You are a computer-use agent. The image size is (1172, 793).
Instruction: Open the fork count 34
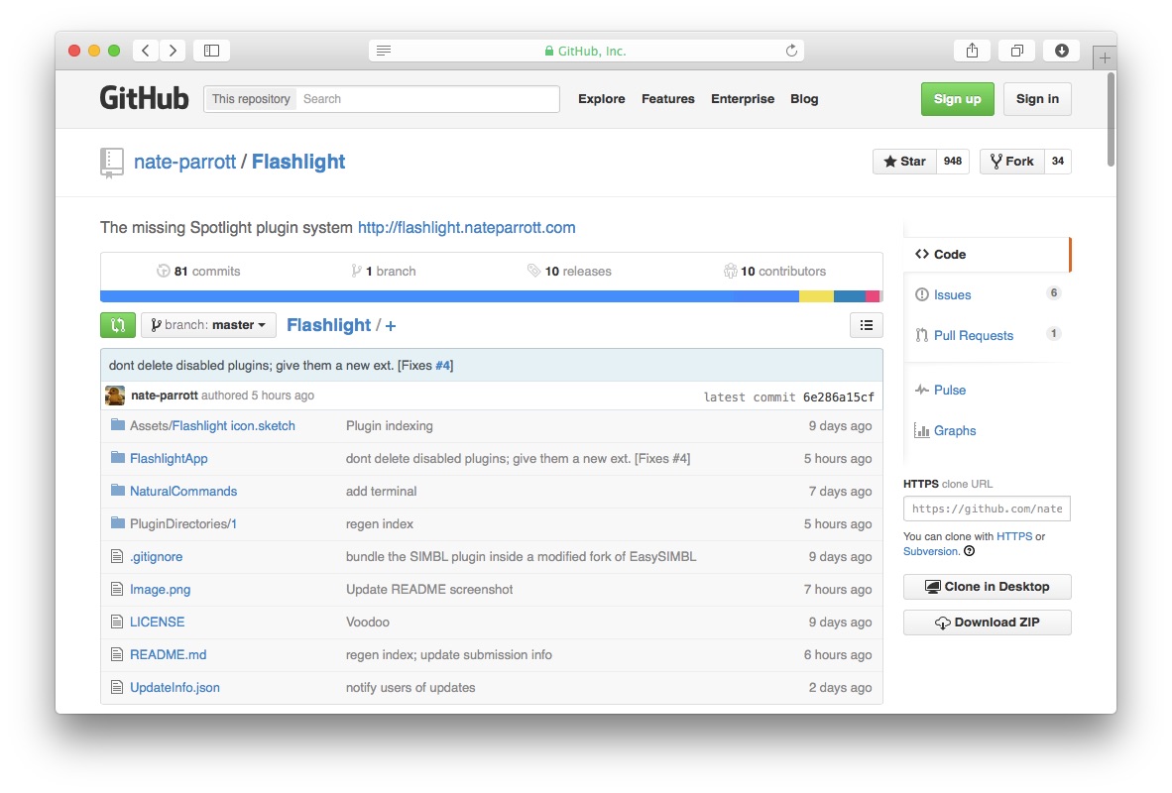(x=1058, y=162)
